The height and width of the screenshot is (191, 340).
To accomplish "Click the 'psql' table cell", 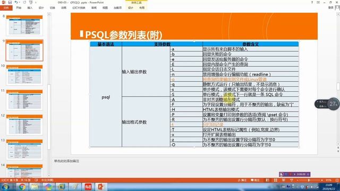I will pos(106,97).
